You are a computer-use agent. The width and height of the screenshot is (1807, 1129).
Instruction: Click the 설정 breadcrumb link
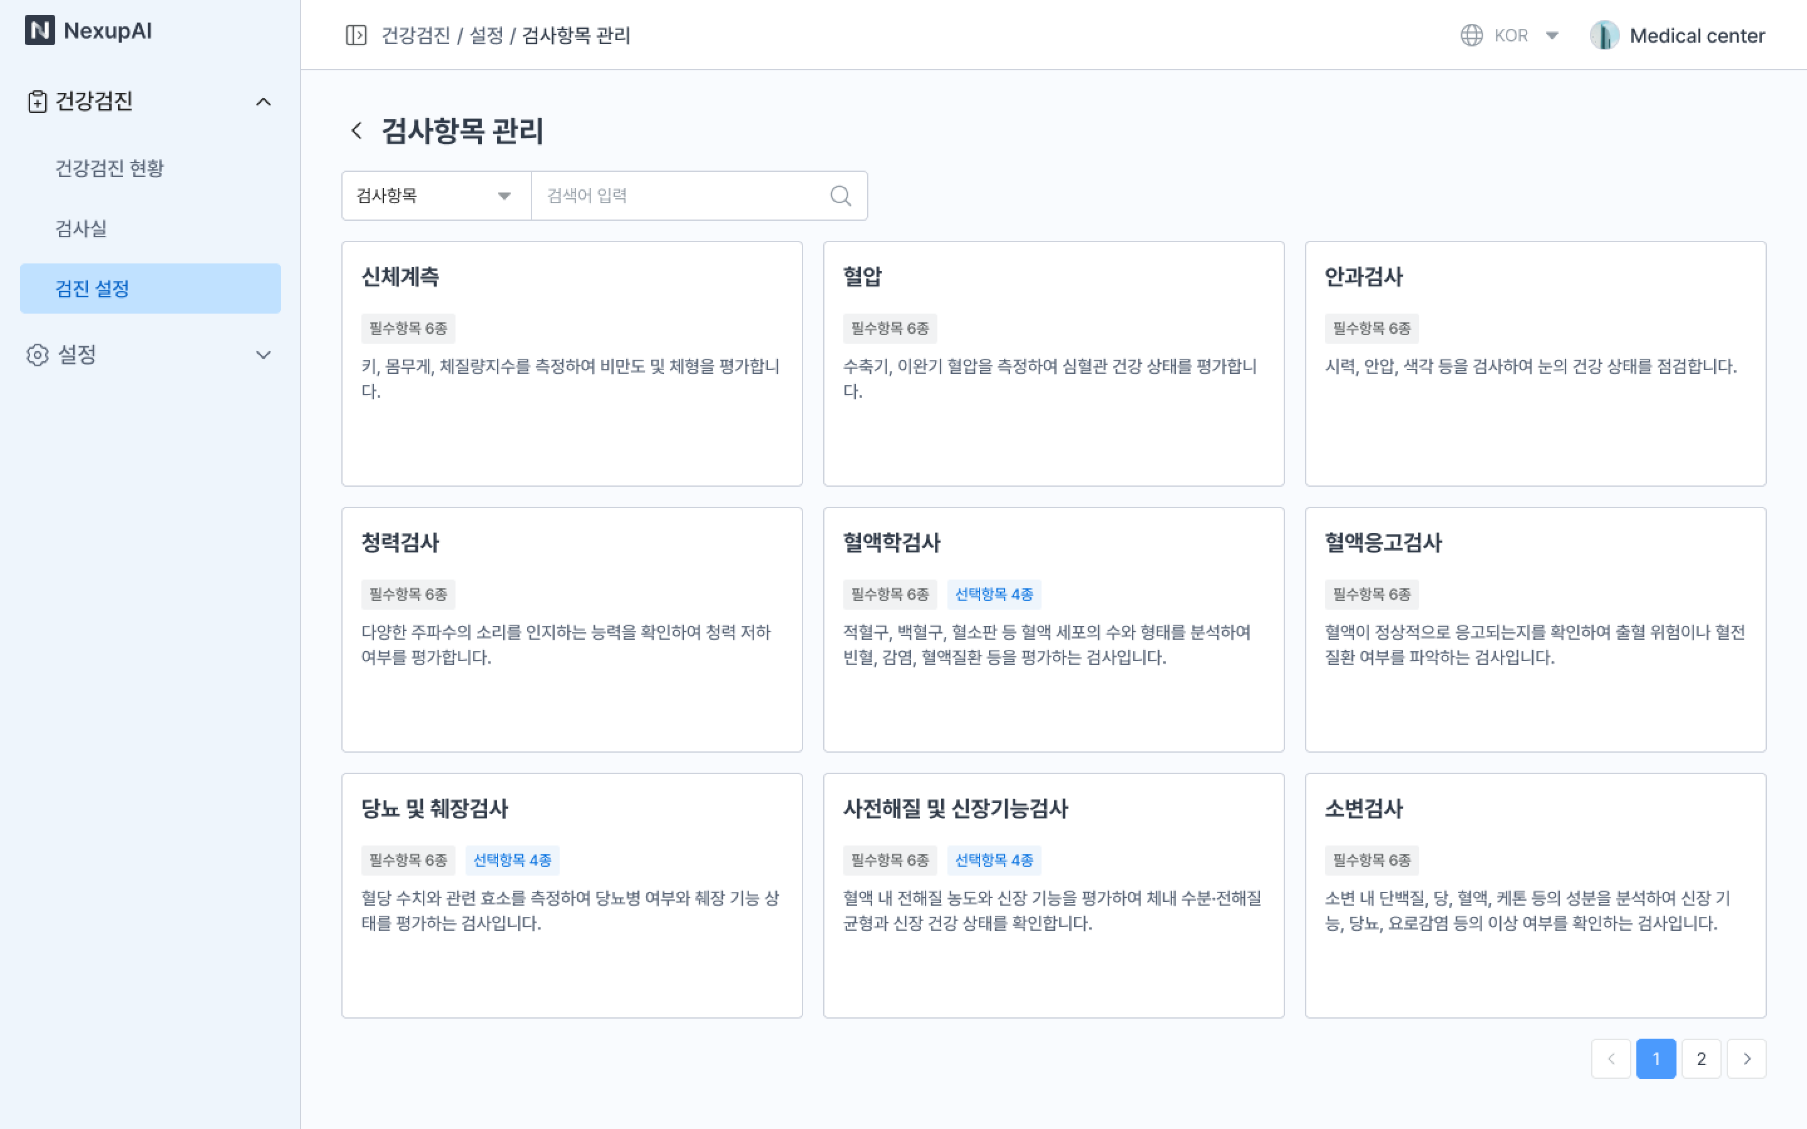pos(486,35)
